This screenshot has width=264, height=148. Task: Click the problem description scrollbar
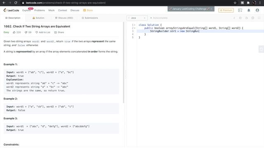pyautogui.click(x=124, y=62)
